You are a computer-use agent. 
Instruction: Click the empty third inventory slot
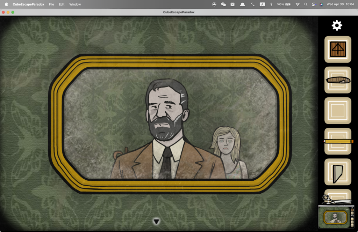point(338,111)
